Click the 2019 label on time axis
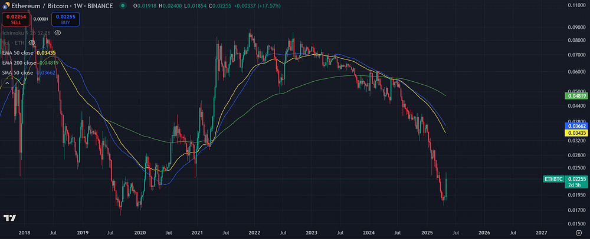The height and width of the screenshot is (239, 590). [x=81, y=233]
